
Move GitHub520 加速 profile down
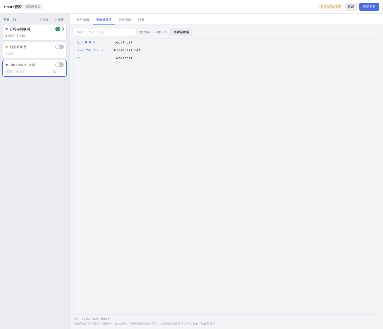[48, 72]
